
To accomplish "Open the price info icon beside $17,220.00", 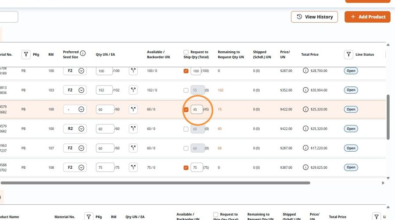I will tap(305, 148).
